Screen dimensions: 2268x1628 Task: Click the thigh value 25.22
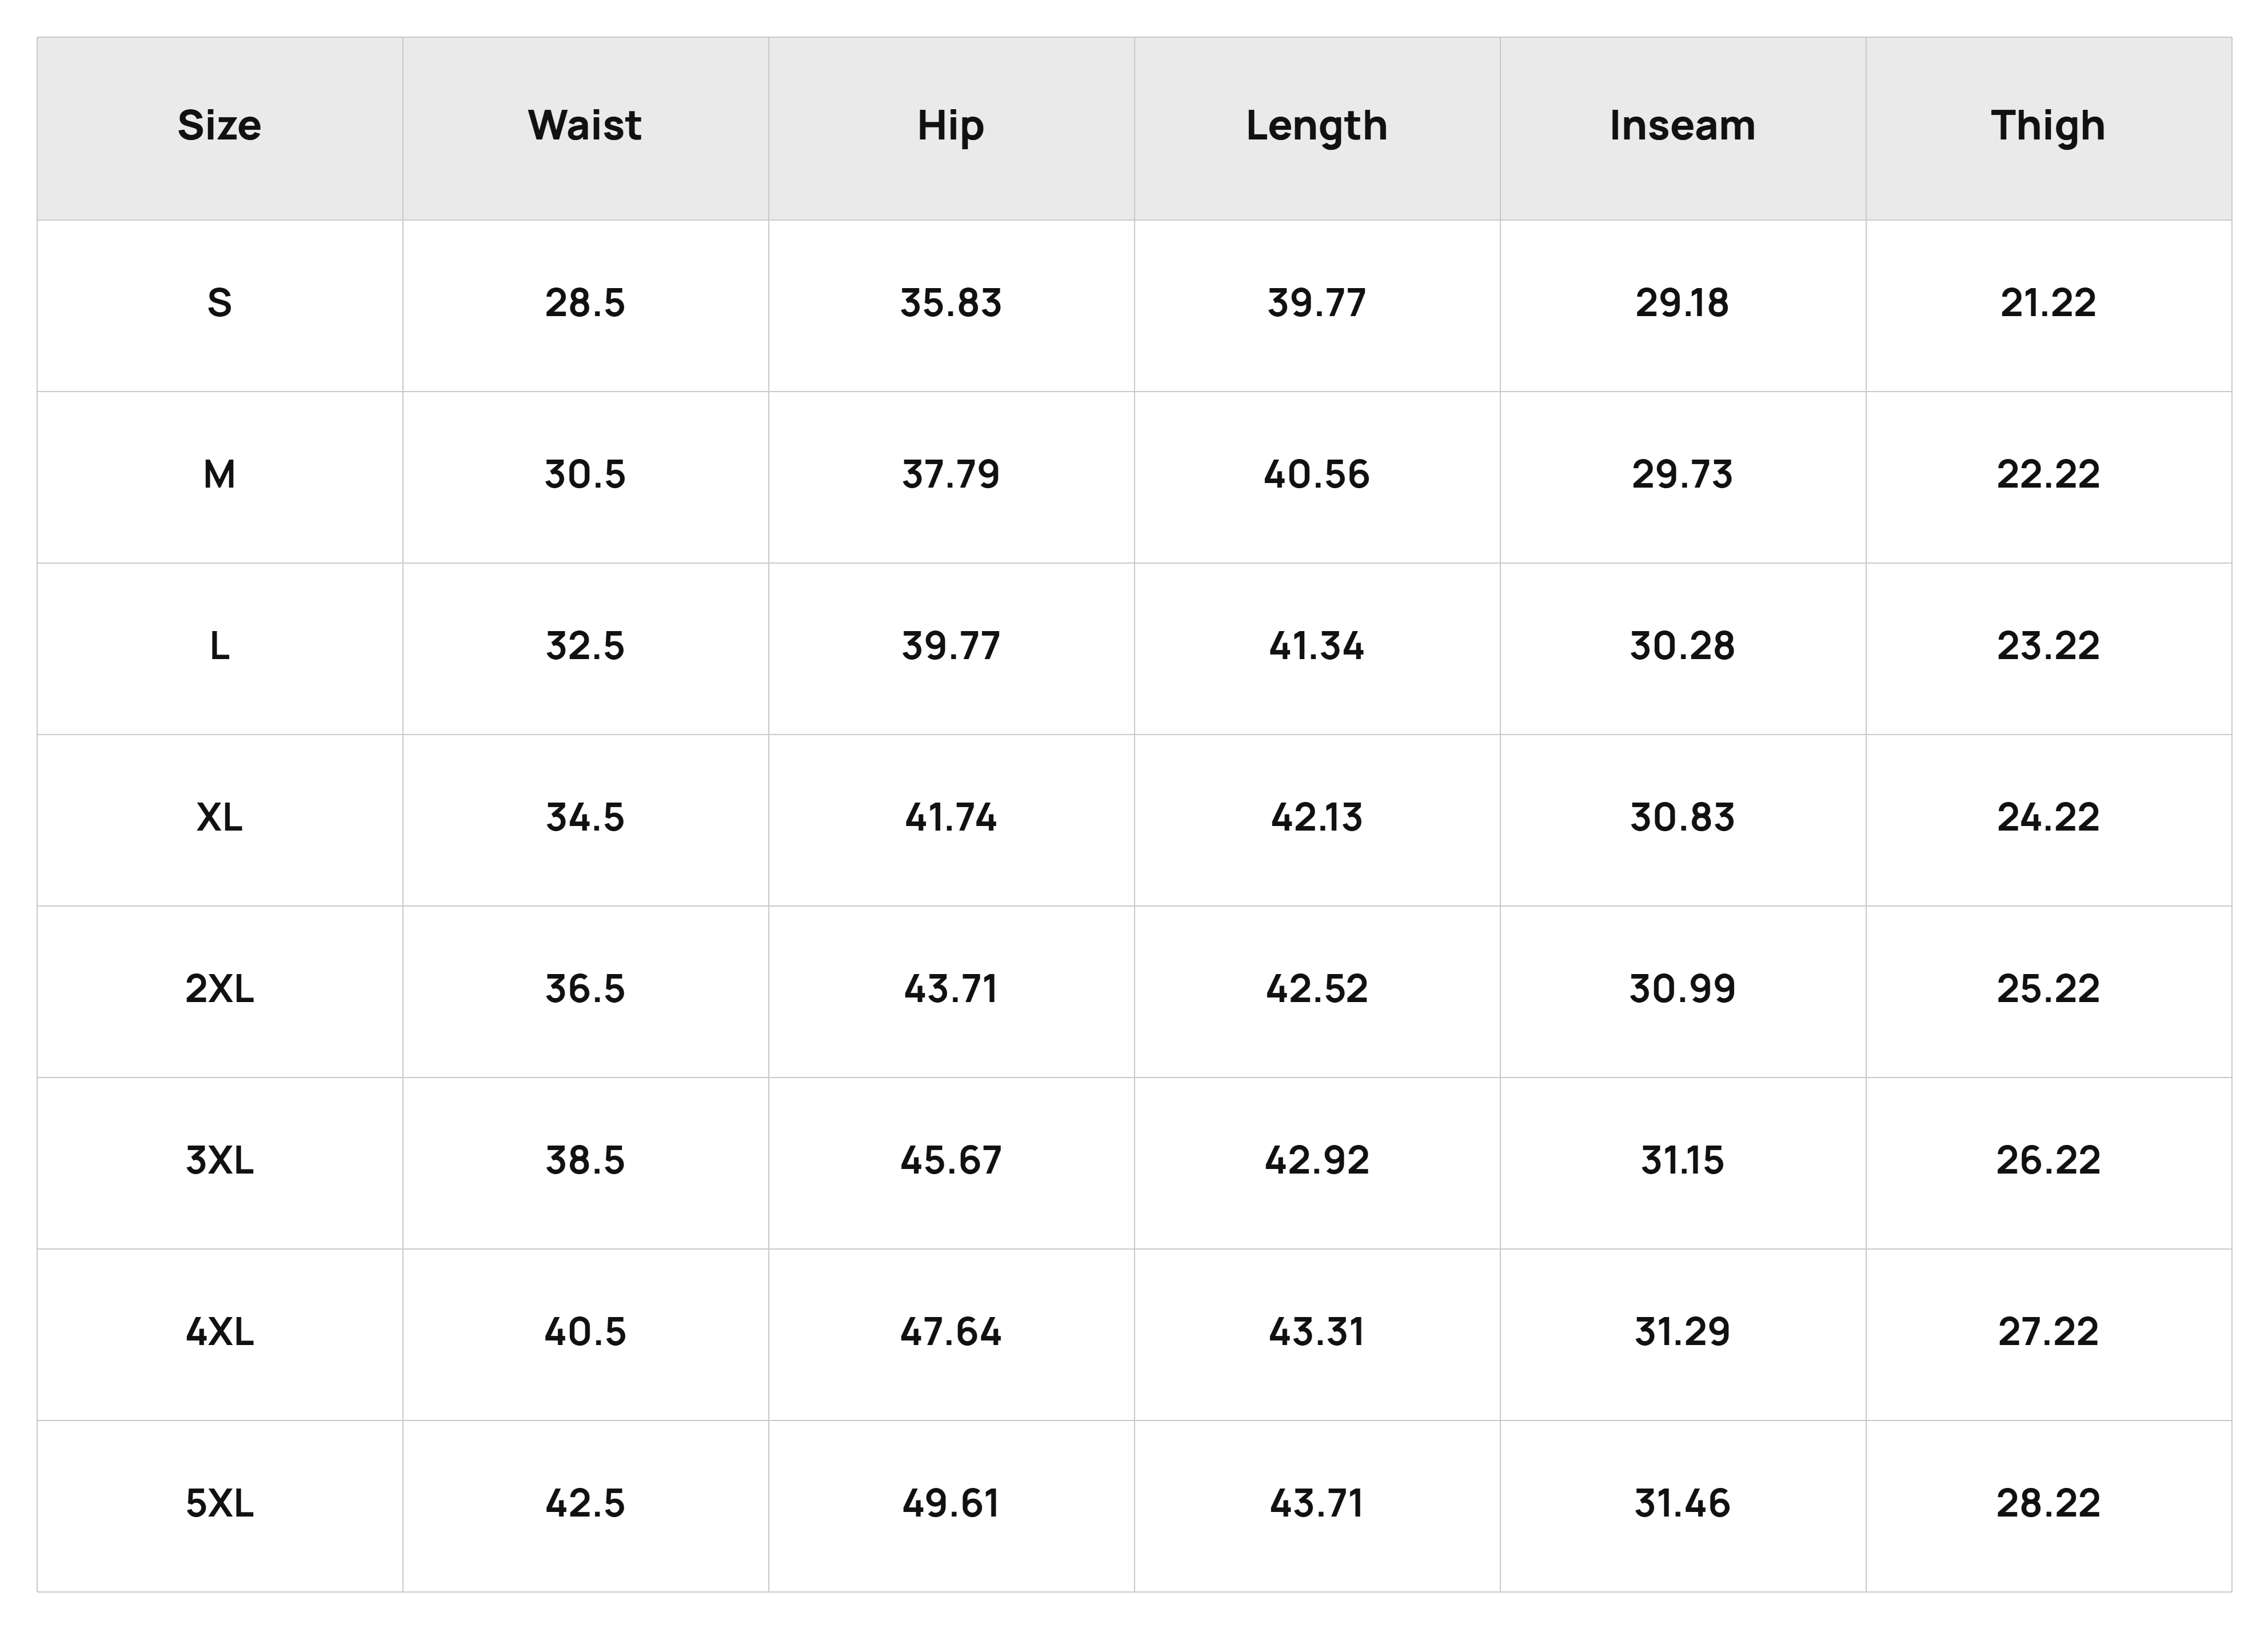2048,989
